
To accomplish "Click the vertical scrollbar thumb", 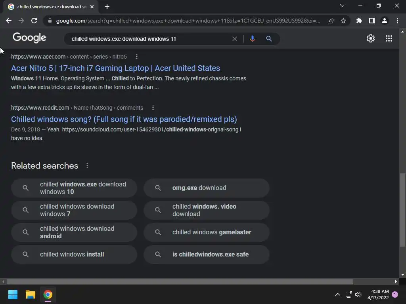I will [x=402, y=210].
